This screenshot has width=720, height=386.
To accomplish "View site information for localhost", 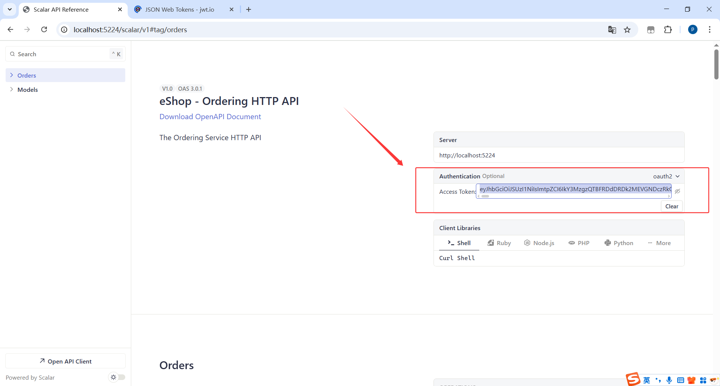I will [x=64, y=30].
